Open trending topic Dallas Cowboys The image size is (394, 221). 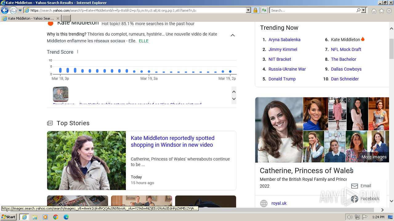pyautogui.click(x=346, y=69)
